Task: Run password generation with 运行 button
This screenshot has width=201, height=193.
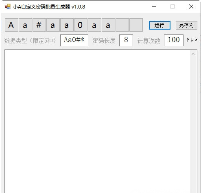Action: coord(159,25)
